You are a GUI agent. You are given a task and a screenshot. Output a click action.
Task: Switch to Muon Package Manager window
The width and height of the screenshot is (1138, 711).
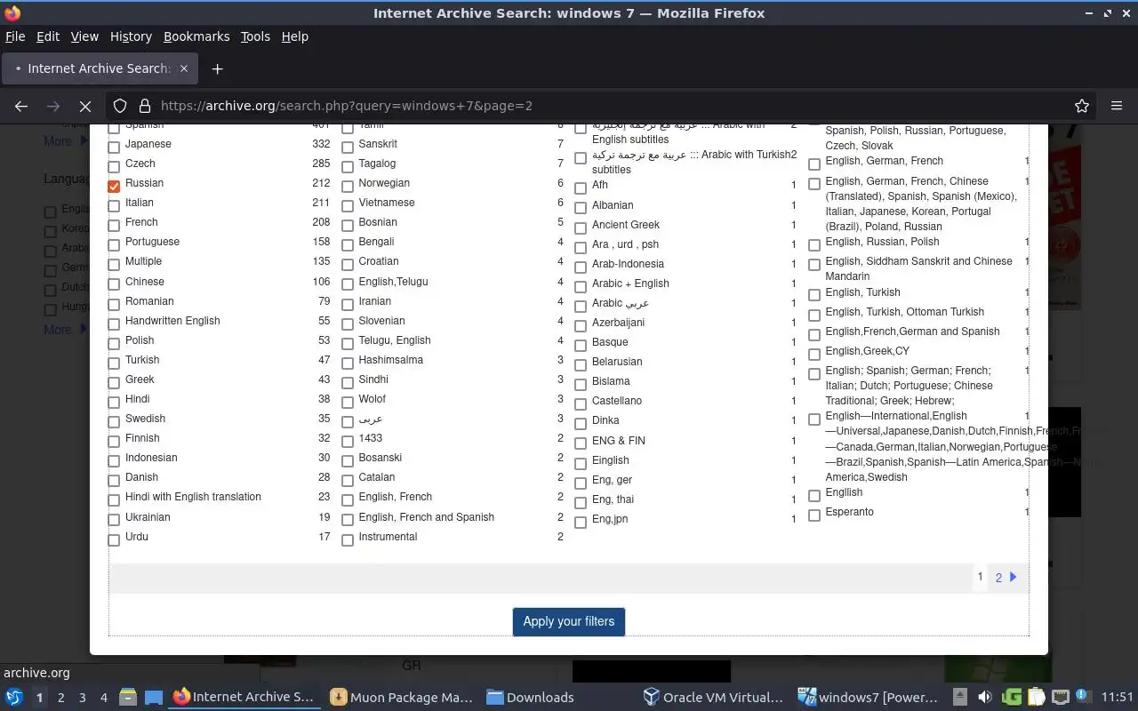402,698
